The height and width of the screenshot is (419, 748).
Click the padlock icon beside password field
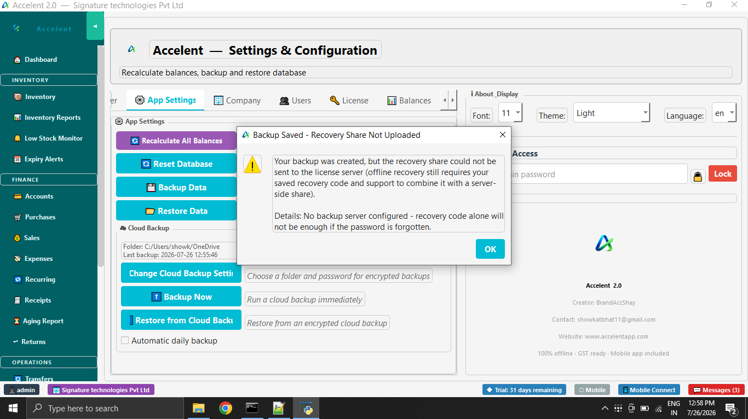click(698, 176)
